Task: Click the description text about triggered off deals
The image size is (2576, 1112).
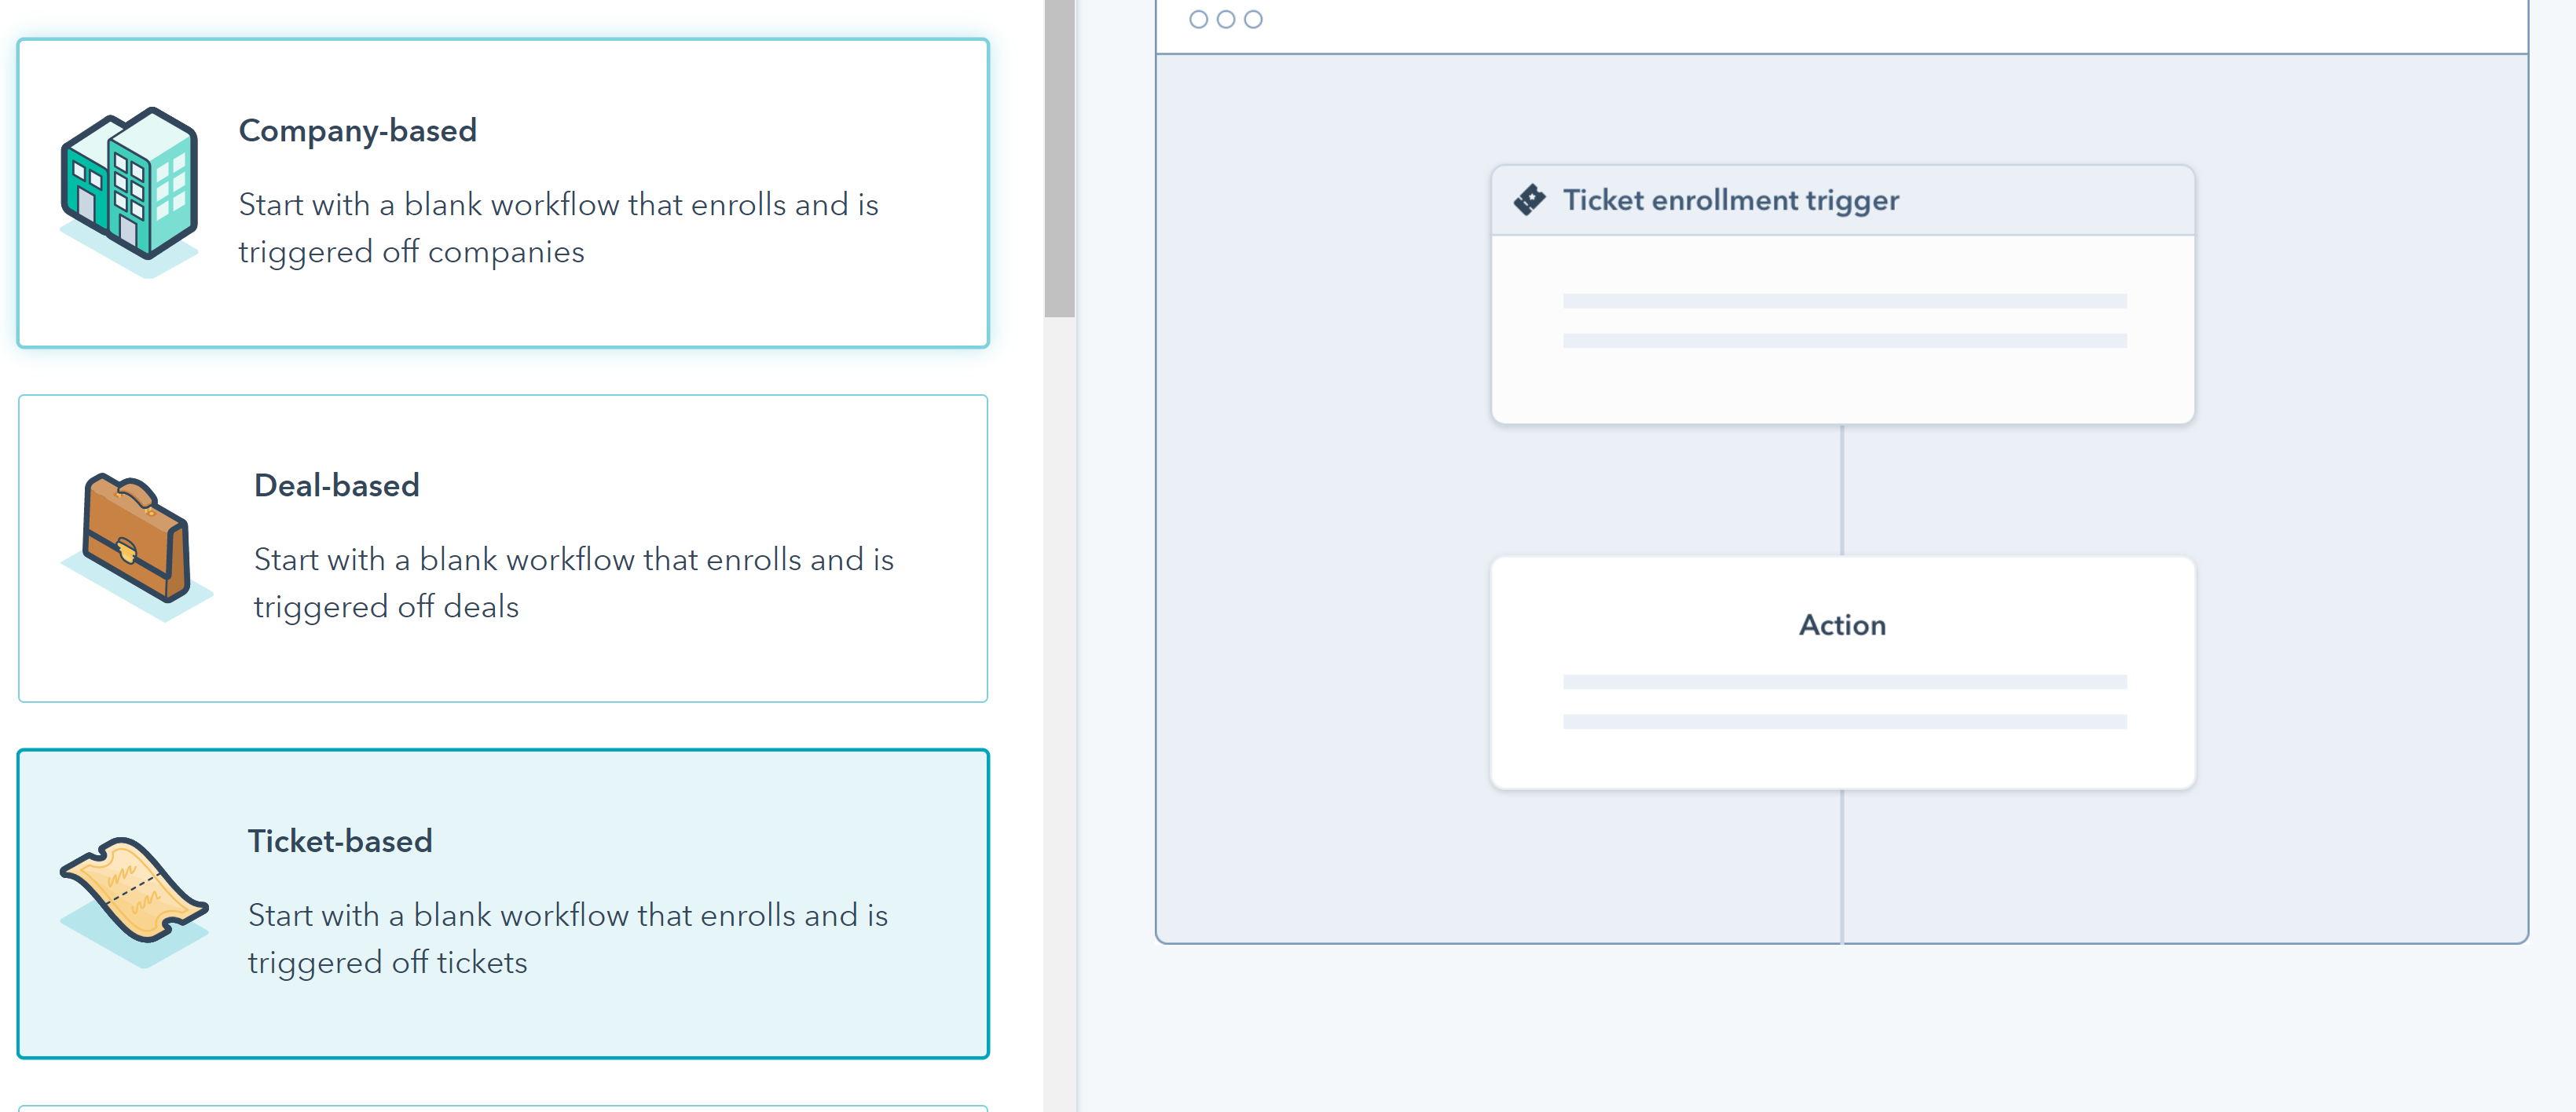Action: pyautogui.click(x=574, y=583)
